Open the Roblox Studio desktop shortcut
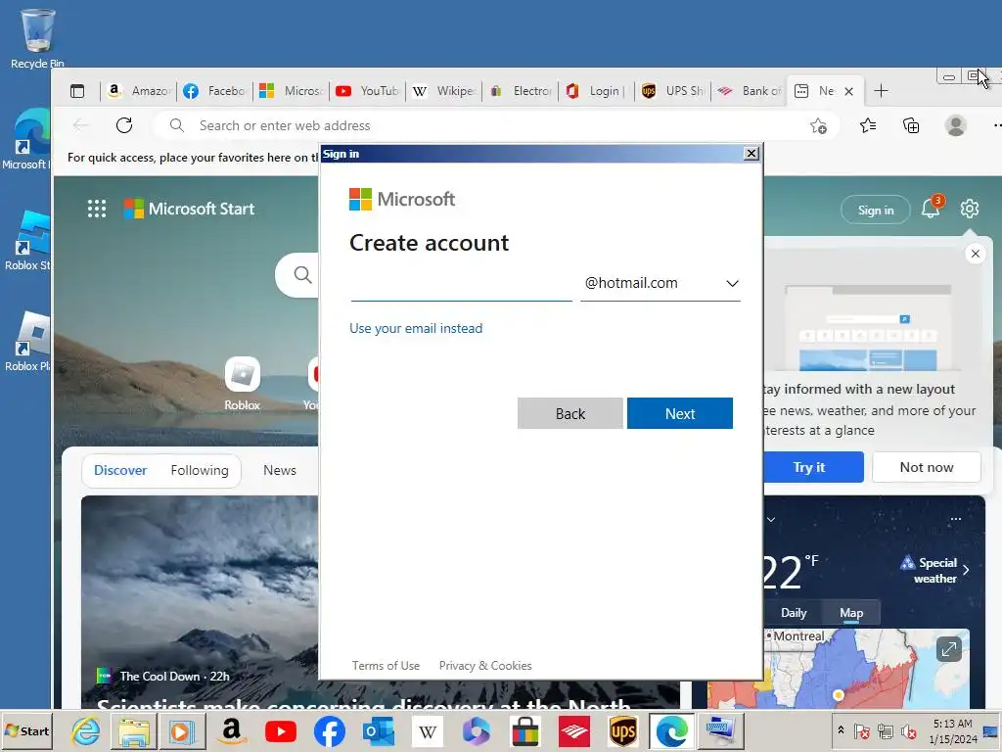 click(x=28, y=240)
